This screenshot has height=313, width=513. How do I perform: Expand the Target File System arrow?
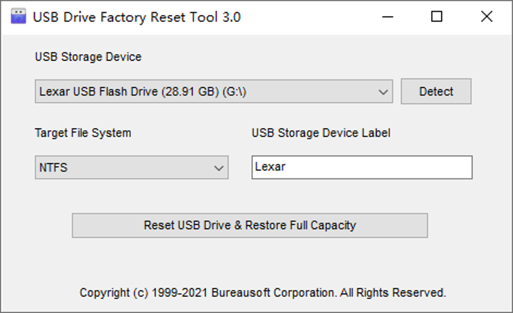pos(219,168)
